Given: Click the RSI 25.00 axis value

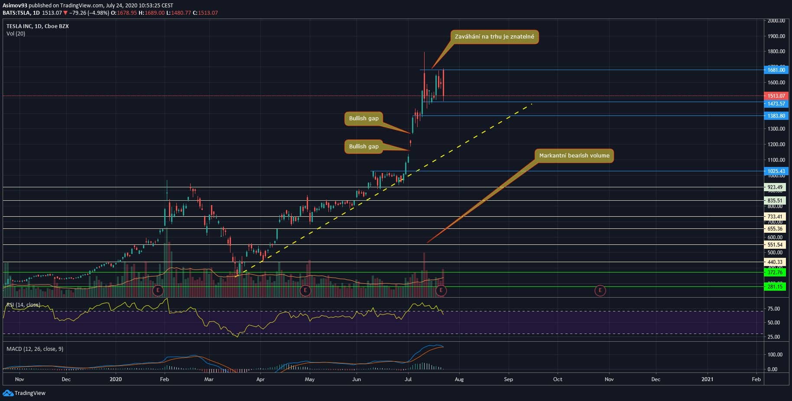Looking at the screenshot, I should (774, 337).
